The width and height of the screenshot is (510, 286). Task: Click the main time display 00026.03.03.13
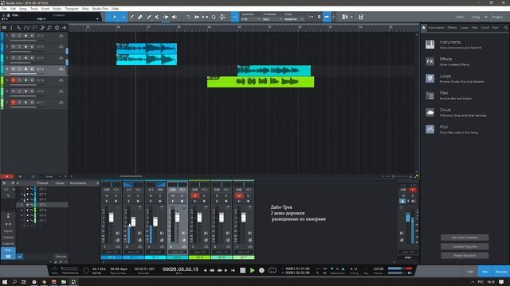click(180, 269)
